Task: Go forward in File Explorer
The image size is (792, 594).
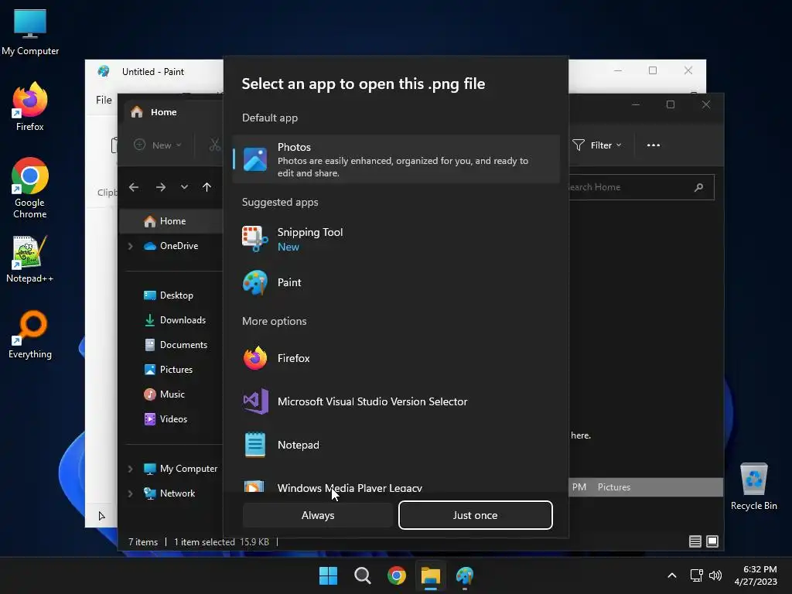Action: (x=161, y=187)
